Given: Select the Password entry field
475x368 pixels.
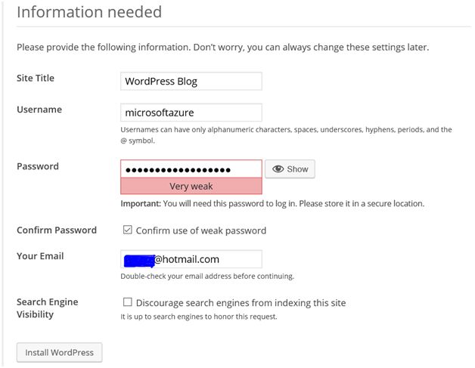Looking at the screenshot, I should [x=191, y=169].
